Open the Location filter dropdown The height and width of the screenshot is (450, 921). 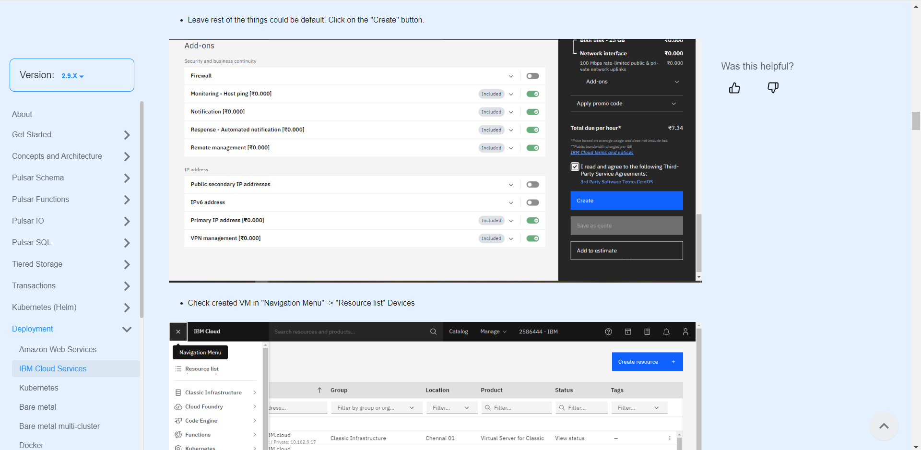[x=451, y=408]
